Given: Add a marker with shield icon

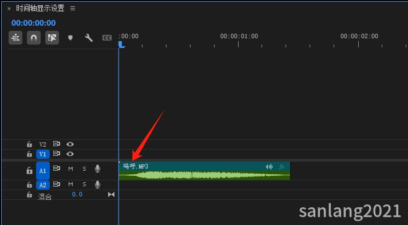Looking at the screenshot, I should (x=70, y=38).
